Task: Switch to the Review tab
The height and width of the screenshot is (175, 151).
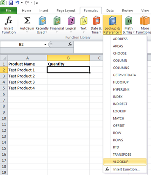Action: pos(128,11)
